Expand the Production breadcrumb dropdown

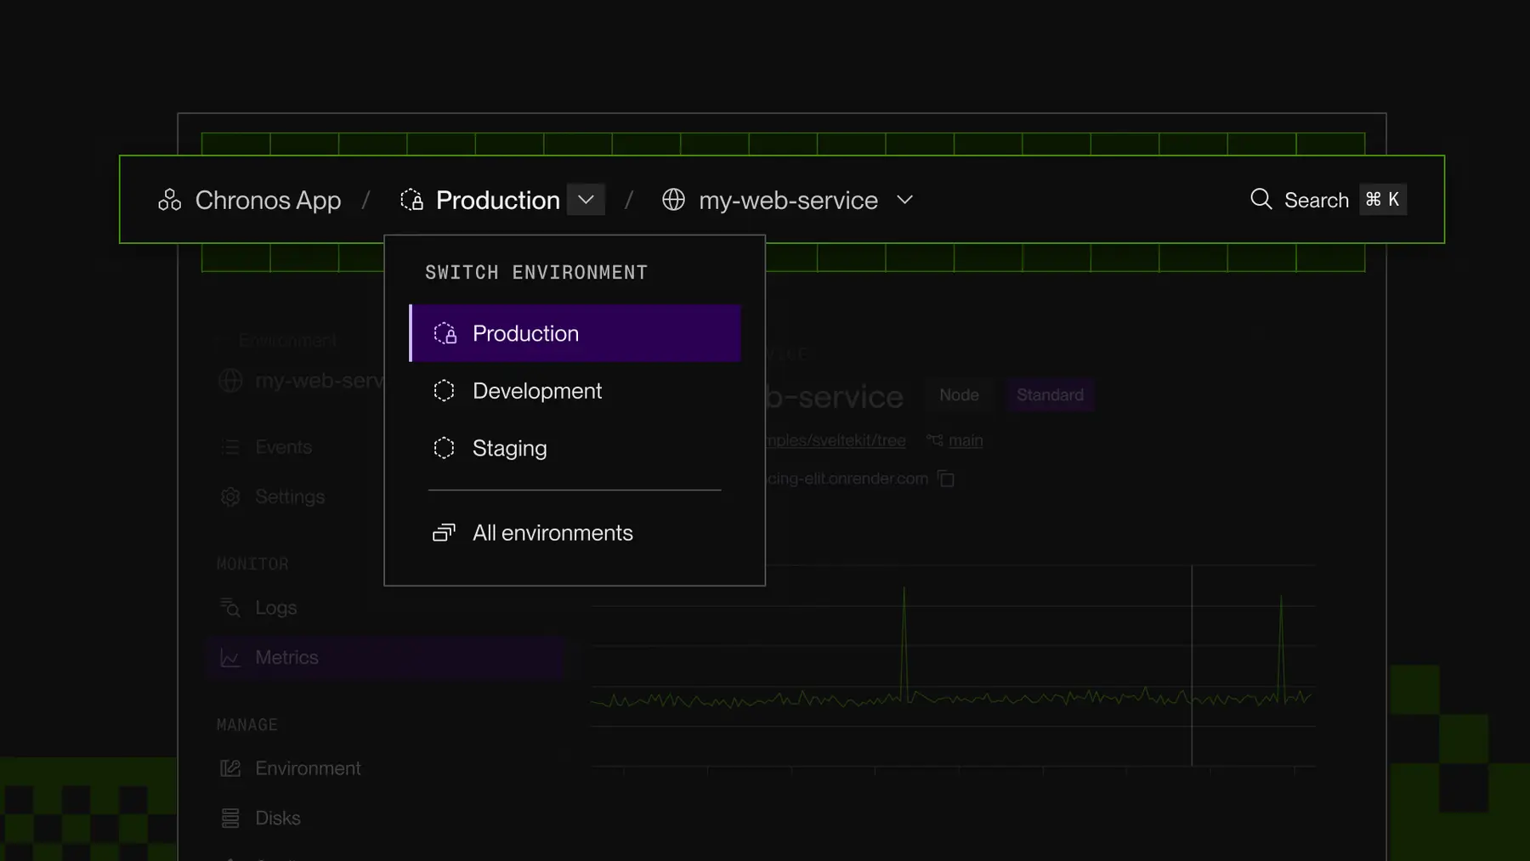(585, 200)
